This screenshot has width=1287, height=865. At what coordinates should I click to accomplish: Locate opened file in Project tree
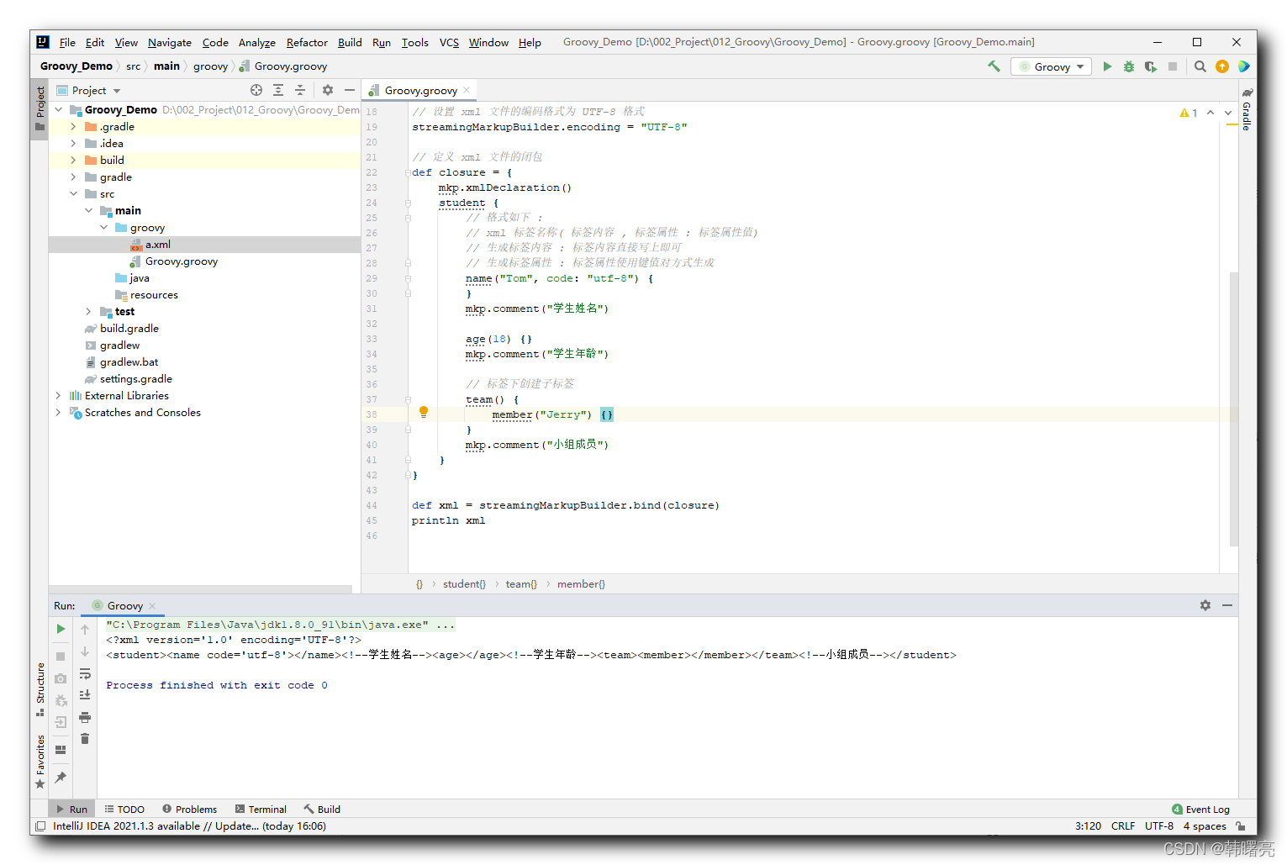[256, 90]
